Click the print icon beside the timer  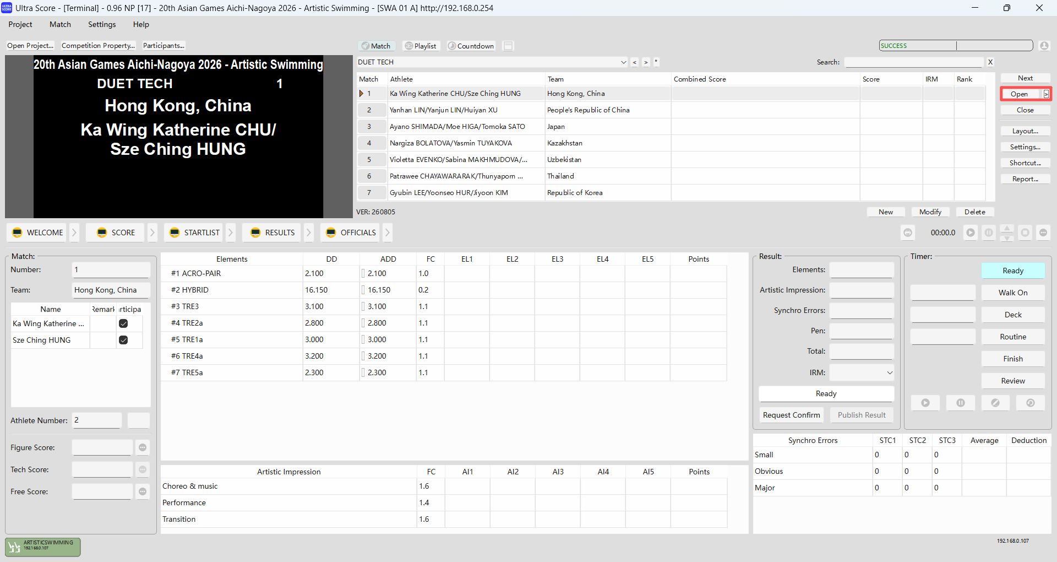point(908,233)
